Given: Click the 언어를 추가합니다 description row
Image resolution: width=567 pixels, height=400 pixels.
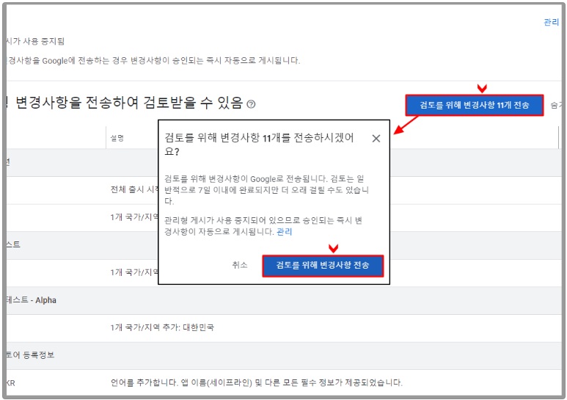Looking at the screenshot, I should [257, 382].
